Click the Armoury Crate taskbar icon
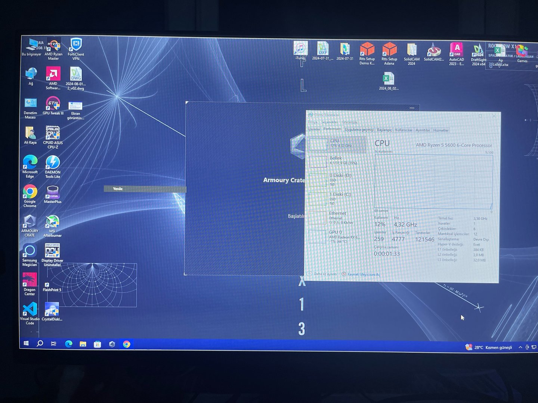This screenshot has width=538, height=403. click(112, 344)
